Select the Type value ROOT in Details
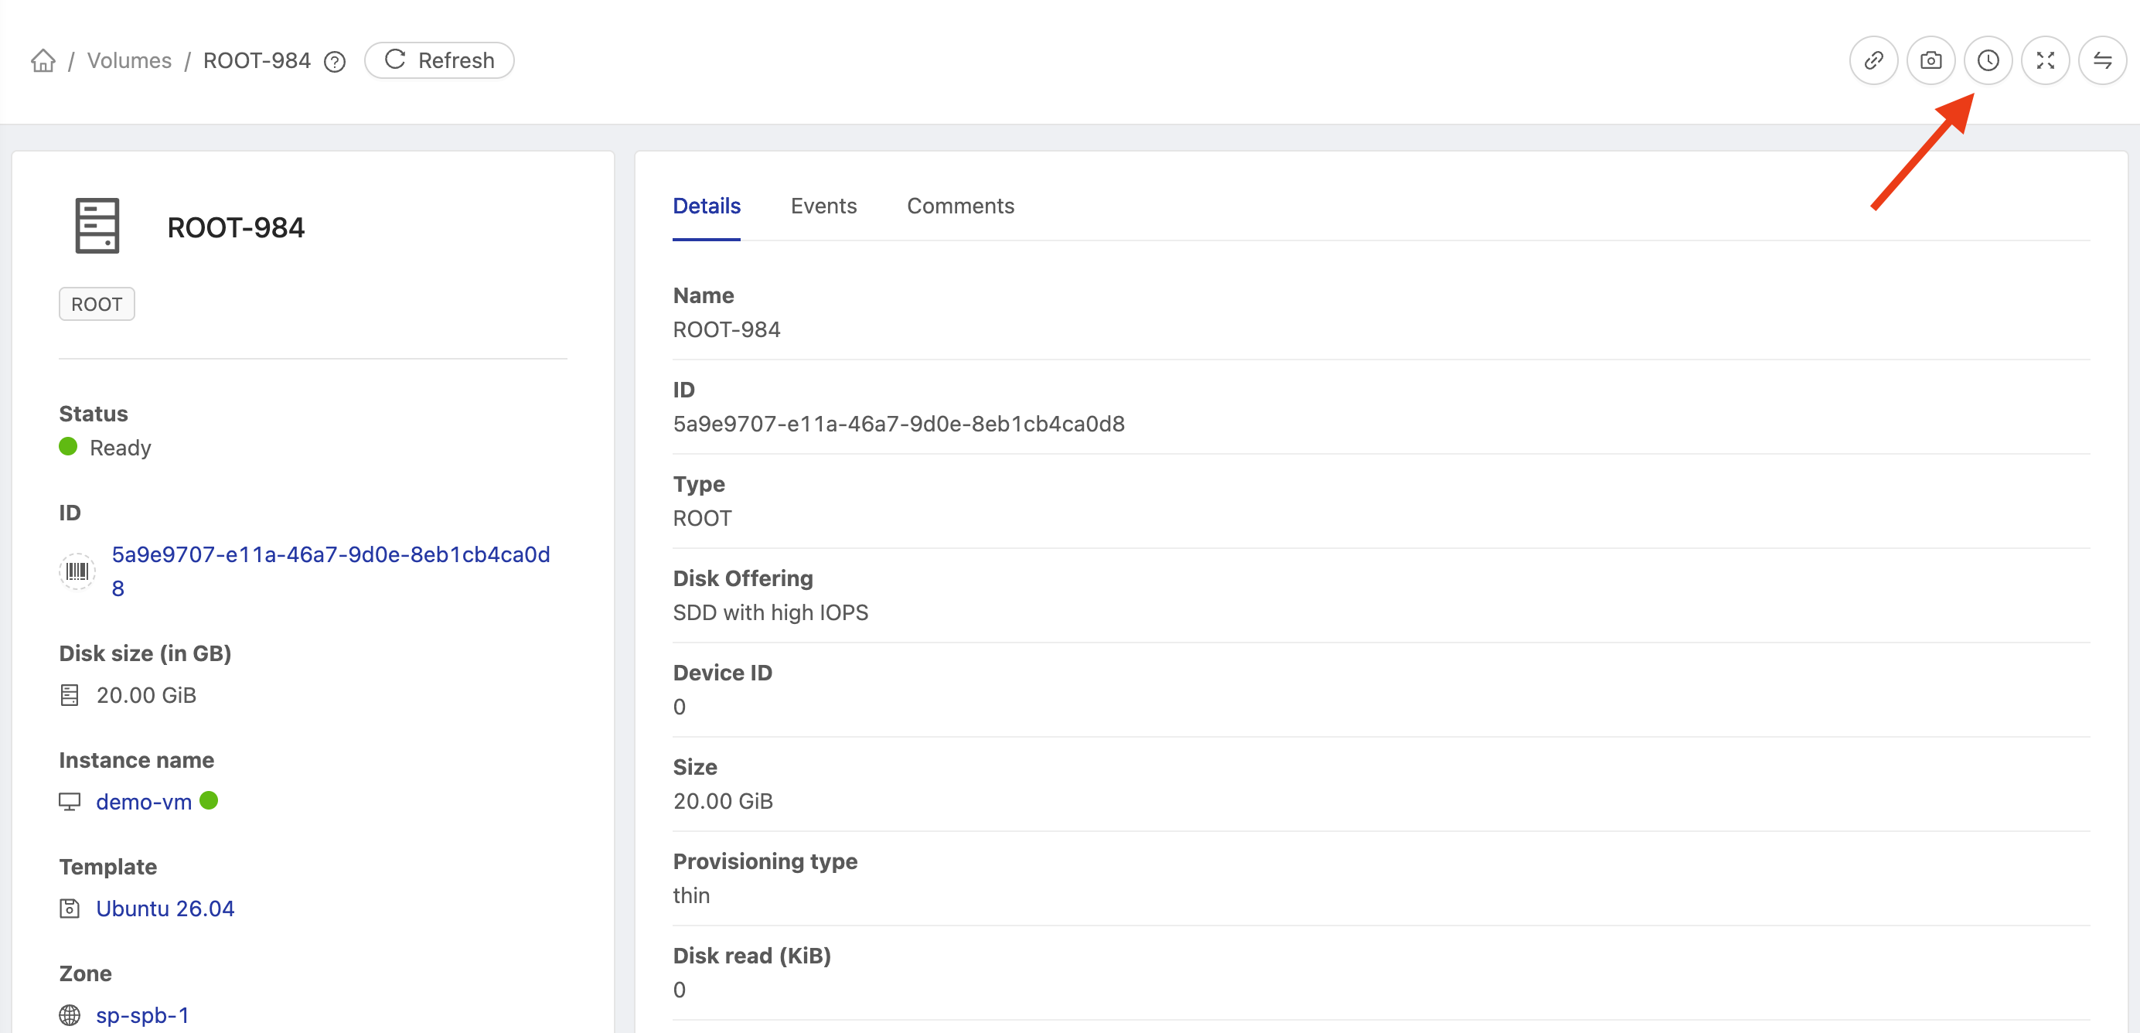Screen dimensions: 2140x1033 point(702,519)
